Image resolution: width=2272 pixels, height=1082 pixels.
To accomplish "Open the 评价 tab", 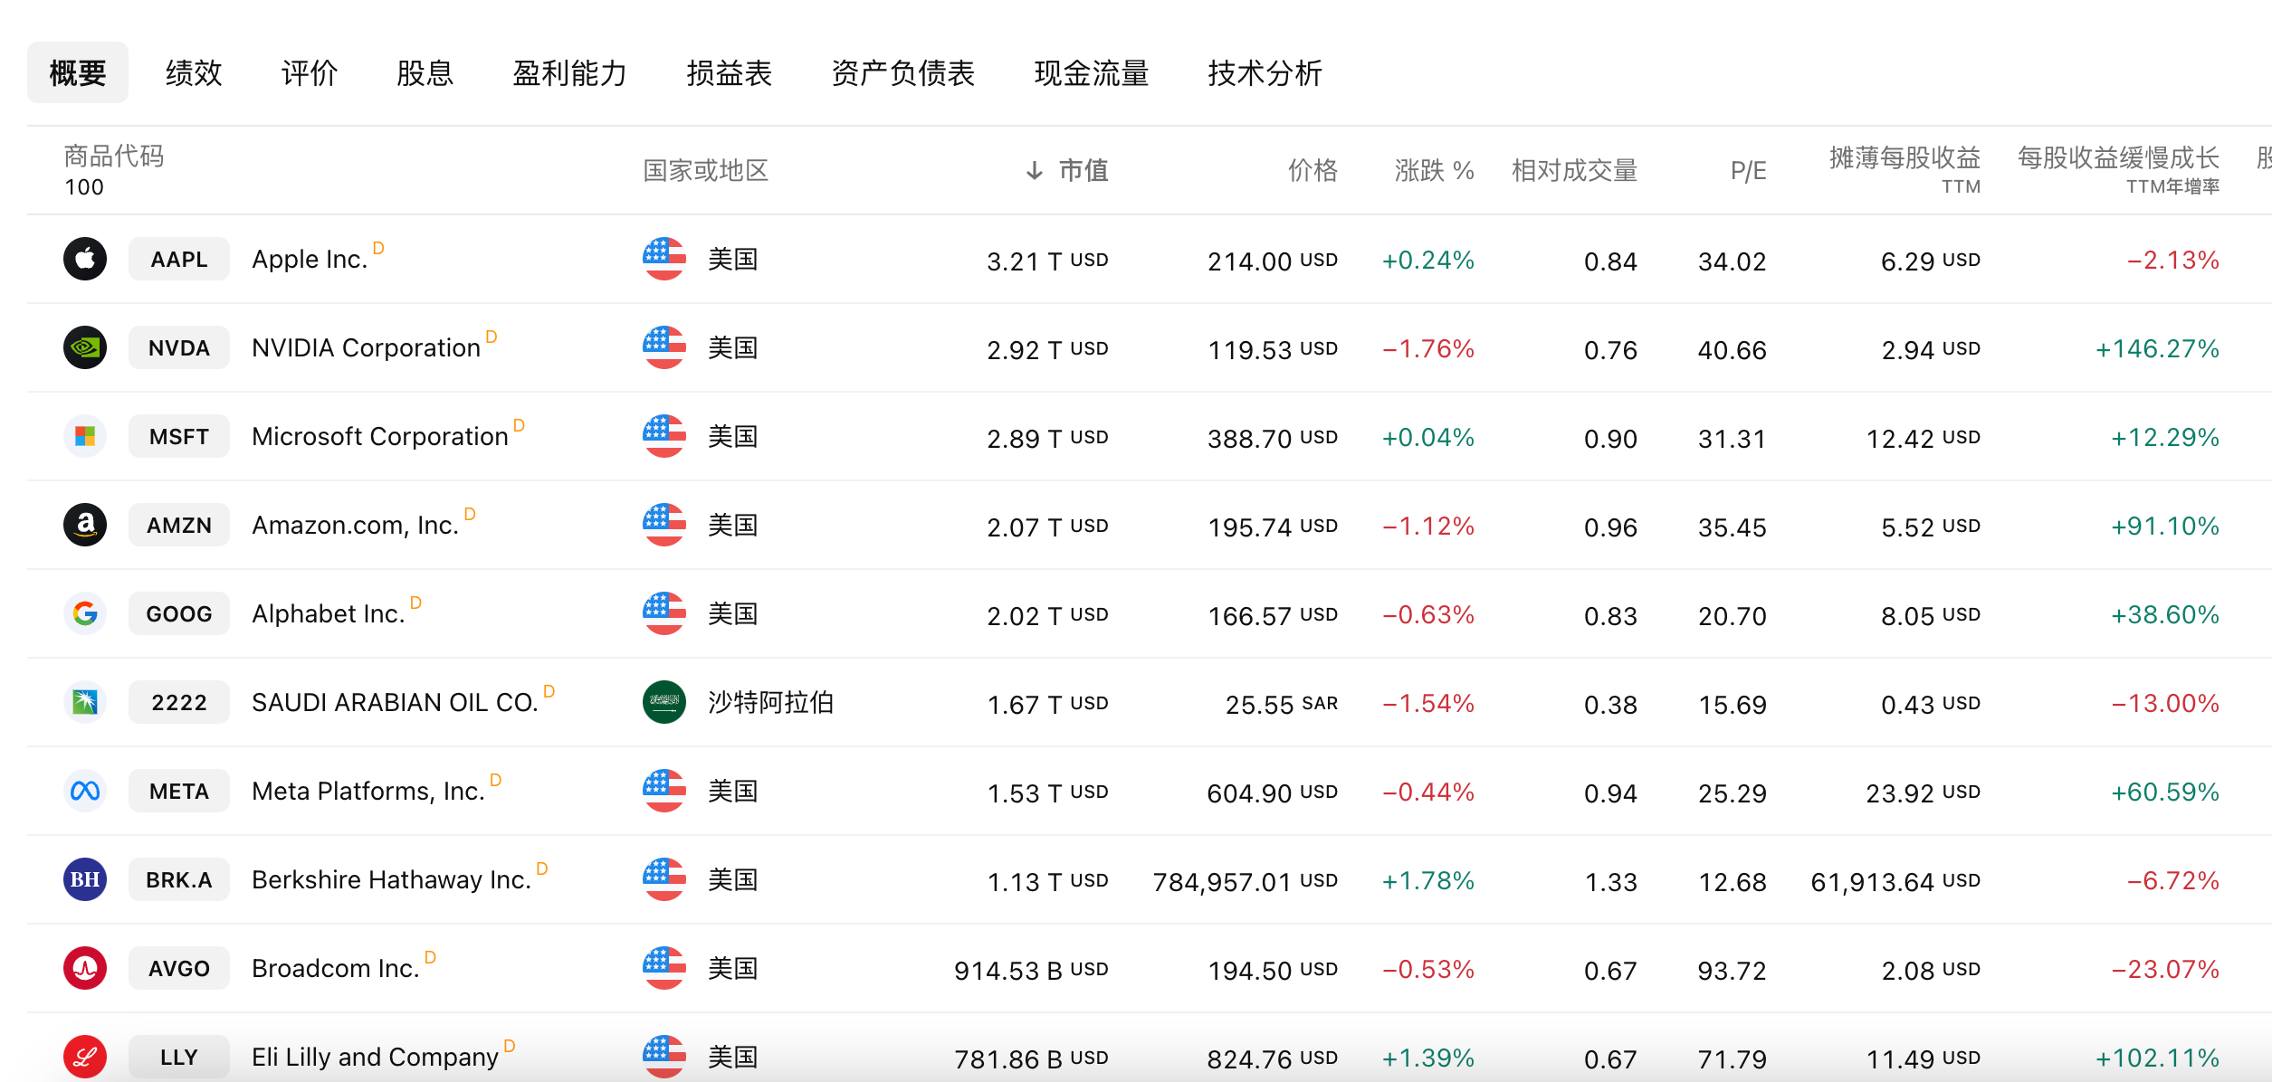I will point(310,73).
